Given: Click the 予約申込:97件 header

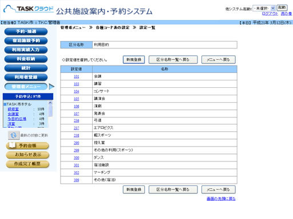Looking at the screenshot, I should (28, 96).
